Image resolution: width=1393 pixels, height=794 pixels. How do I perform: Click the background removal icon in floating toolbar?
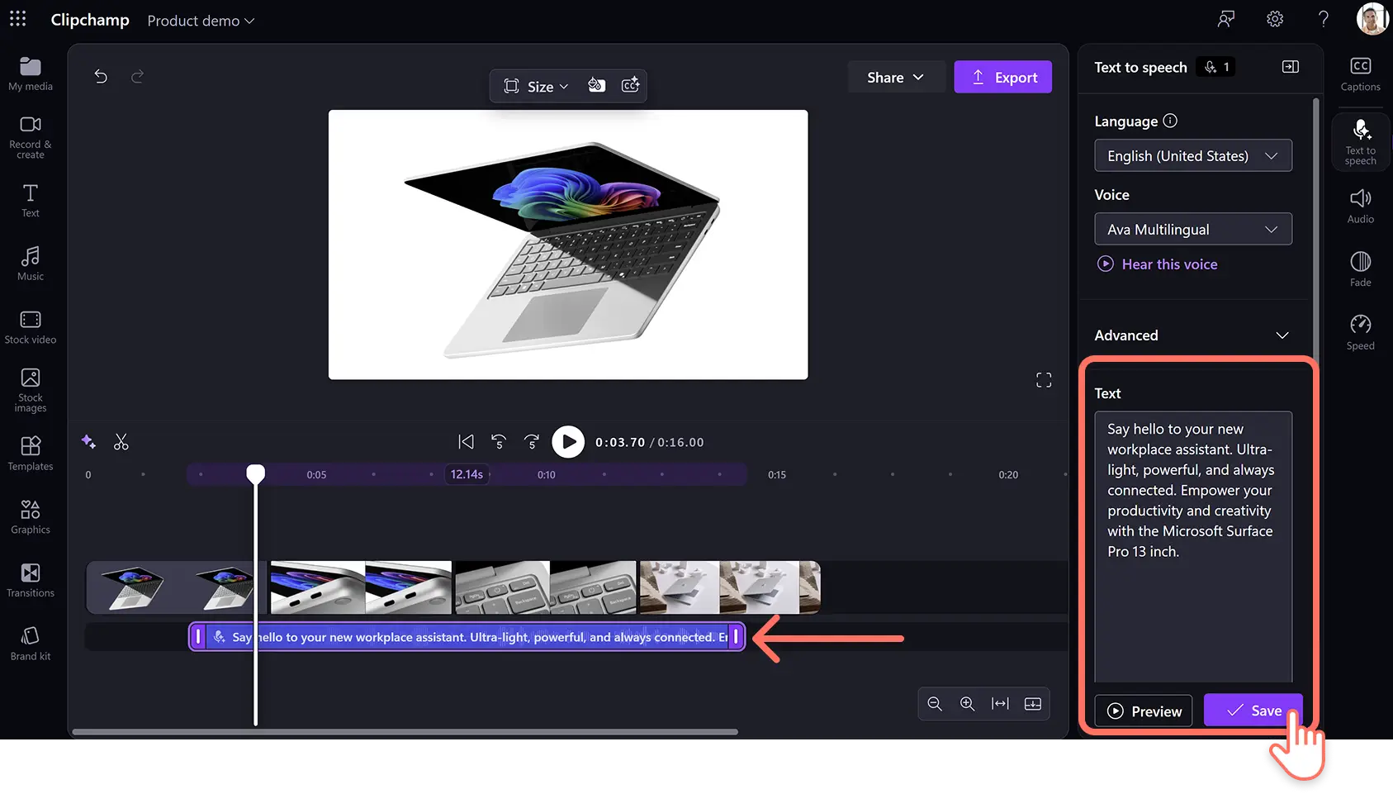tap(596, 85)
